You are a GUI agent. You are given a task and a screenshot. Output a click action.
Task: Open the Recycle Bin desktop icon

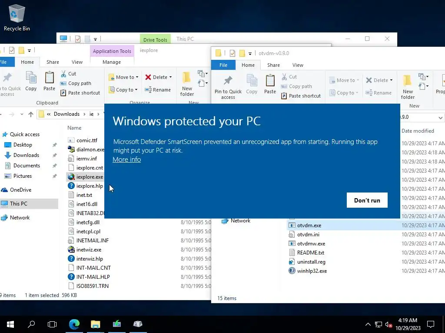point(17,17)
